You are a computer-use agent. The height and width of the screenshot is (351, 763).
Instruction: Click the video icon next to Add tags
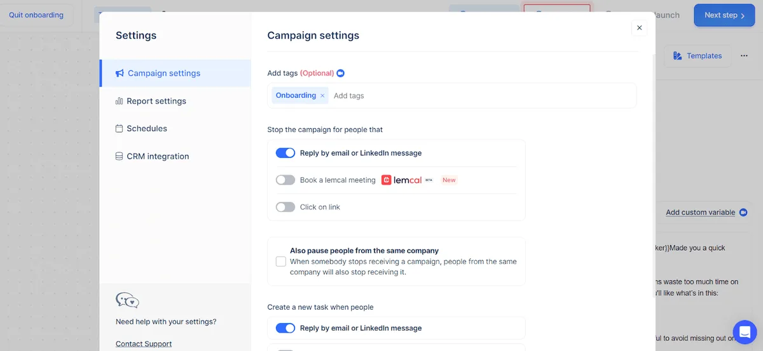coord(340,74)
